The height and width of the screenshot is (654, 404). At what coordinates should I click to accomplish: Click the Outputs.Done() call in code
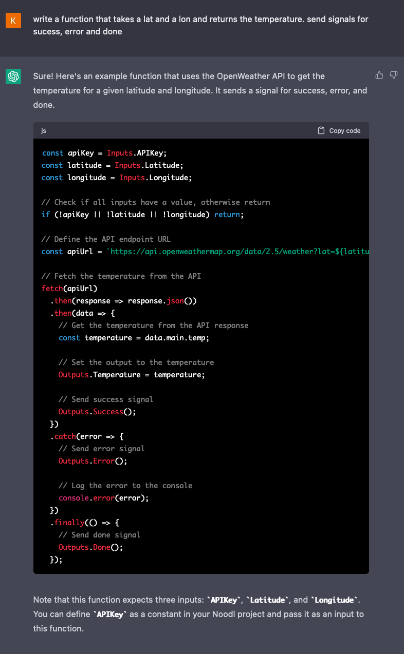[x=90, y=547]
